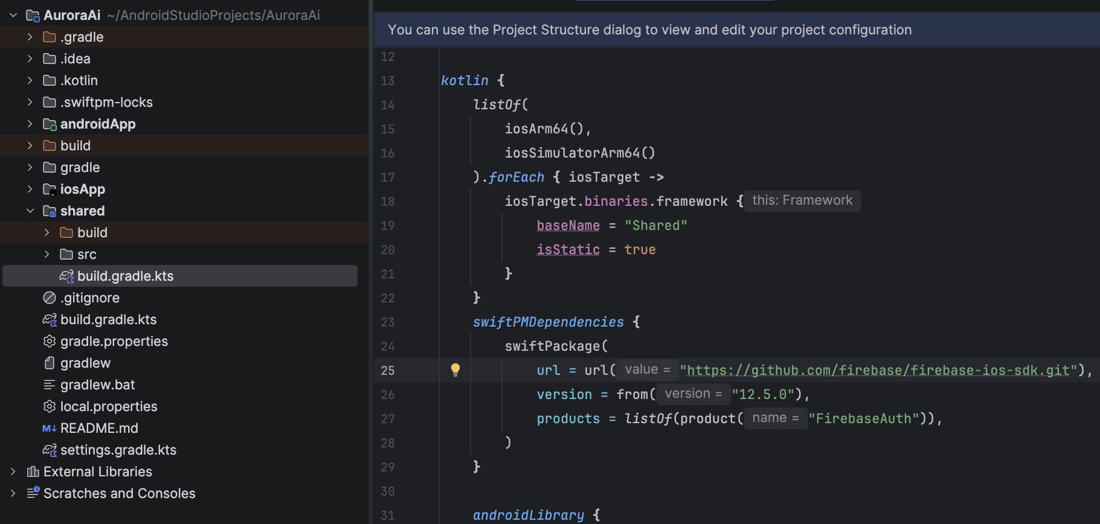This screenshot has width=1100, height=524.
Task: Click the src folder icon
Action: [x=66, y=254]
